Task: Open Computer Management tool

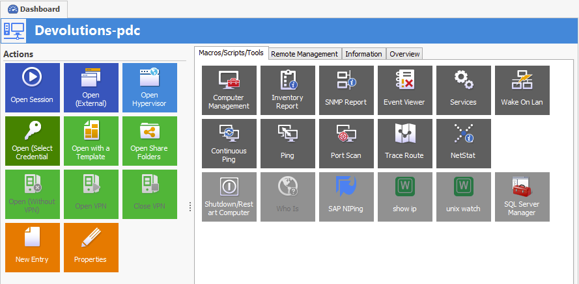Action: (x=229, y=90)
